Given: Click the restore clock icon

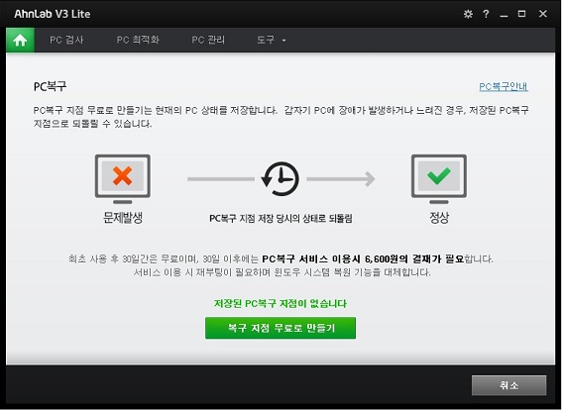Looking at the screenshot, I should pyautogui.click(x=281, y=178).
